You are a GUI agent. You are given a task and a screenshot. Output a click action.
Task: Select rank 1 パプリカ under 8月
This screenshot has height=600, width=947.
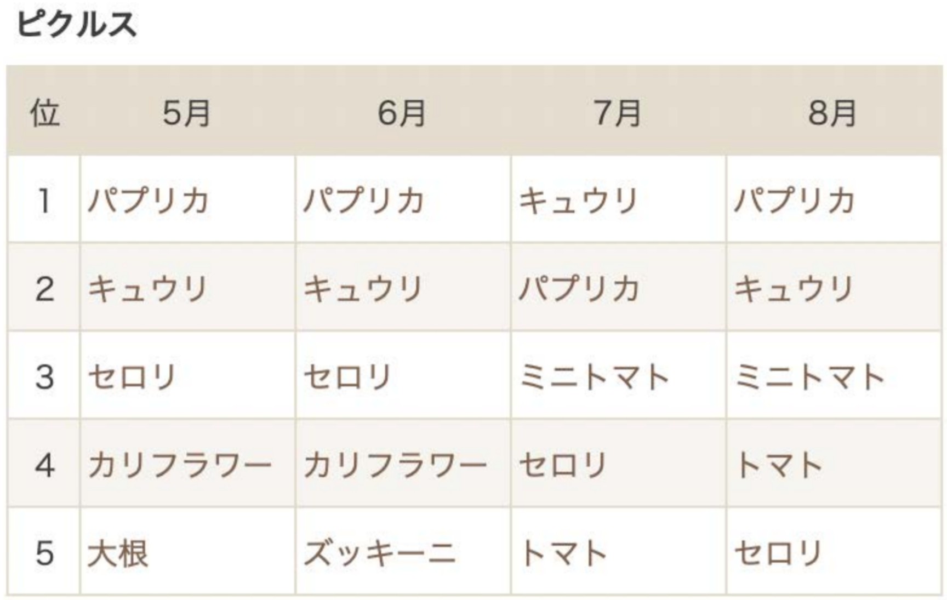(795, 201)
